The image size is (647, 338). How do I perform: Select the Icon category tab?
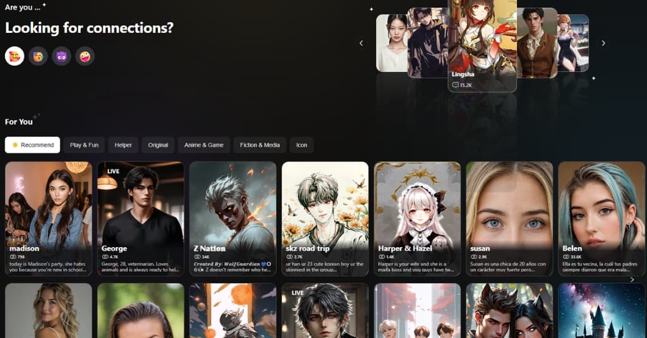pos(302,145)
